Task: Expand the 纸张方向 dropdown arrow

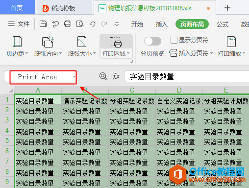Action: click(60, 53)
